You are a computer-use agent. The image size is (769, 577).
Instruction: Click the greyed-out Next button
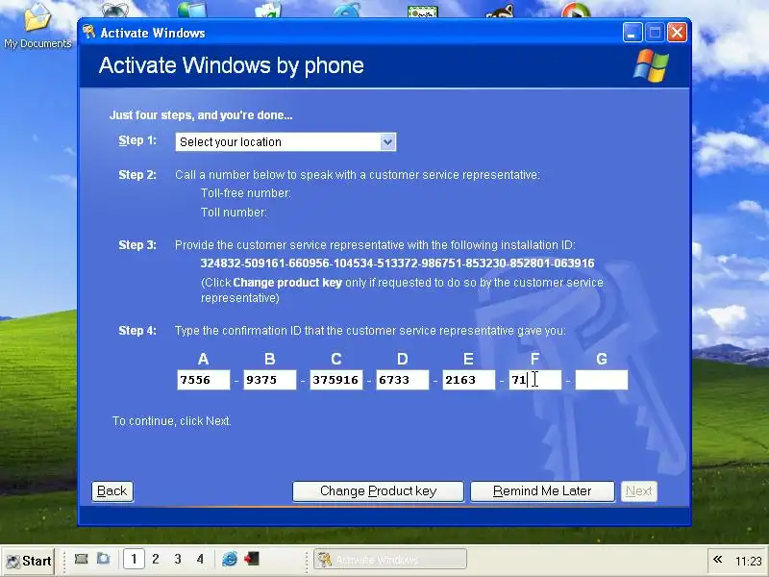pyautogui.click(x=638, y=491)
